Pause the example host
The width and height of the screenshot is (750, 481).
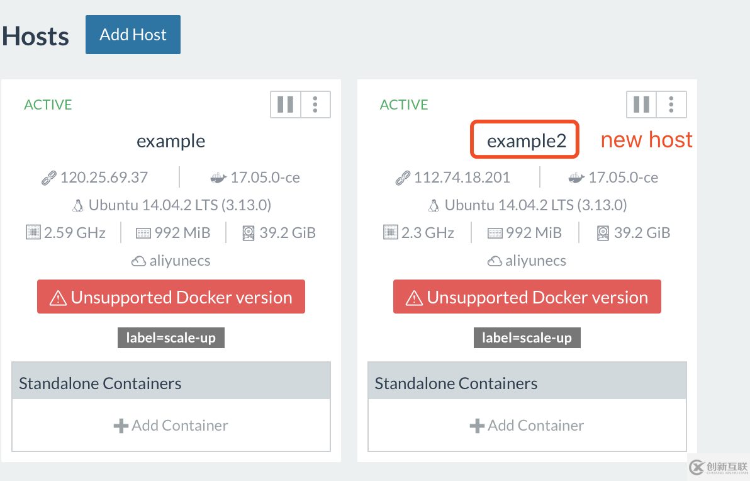(x=286, y=105)
